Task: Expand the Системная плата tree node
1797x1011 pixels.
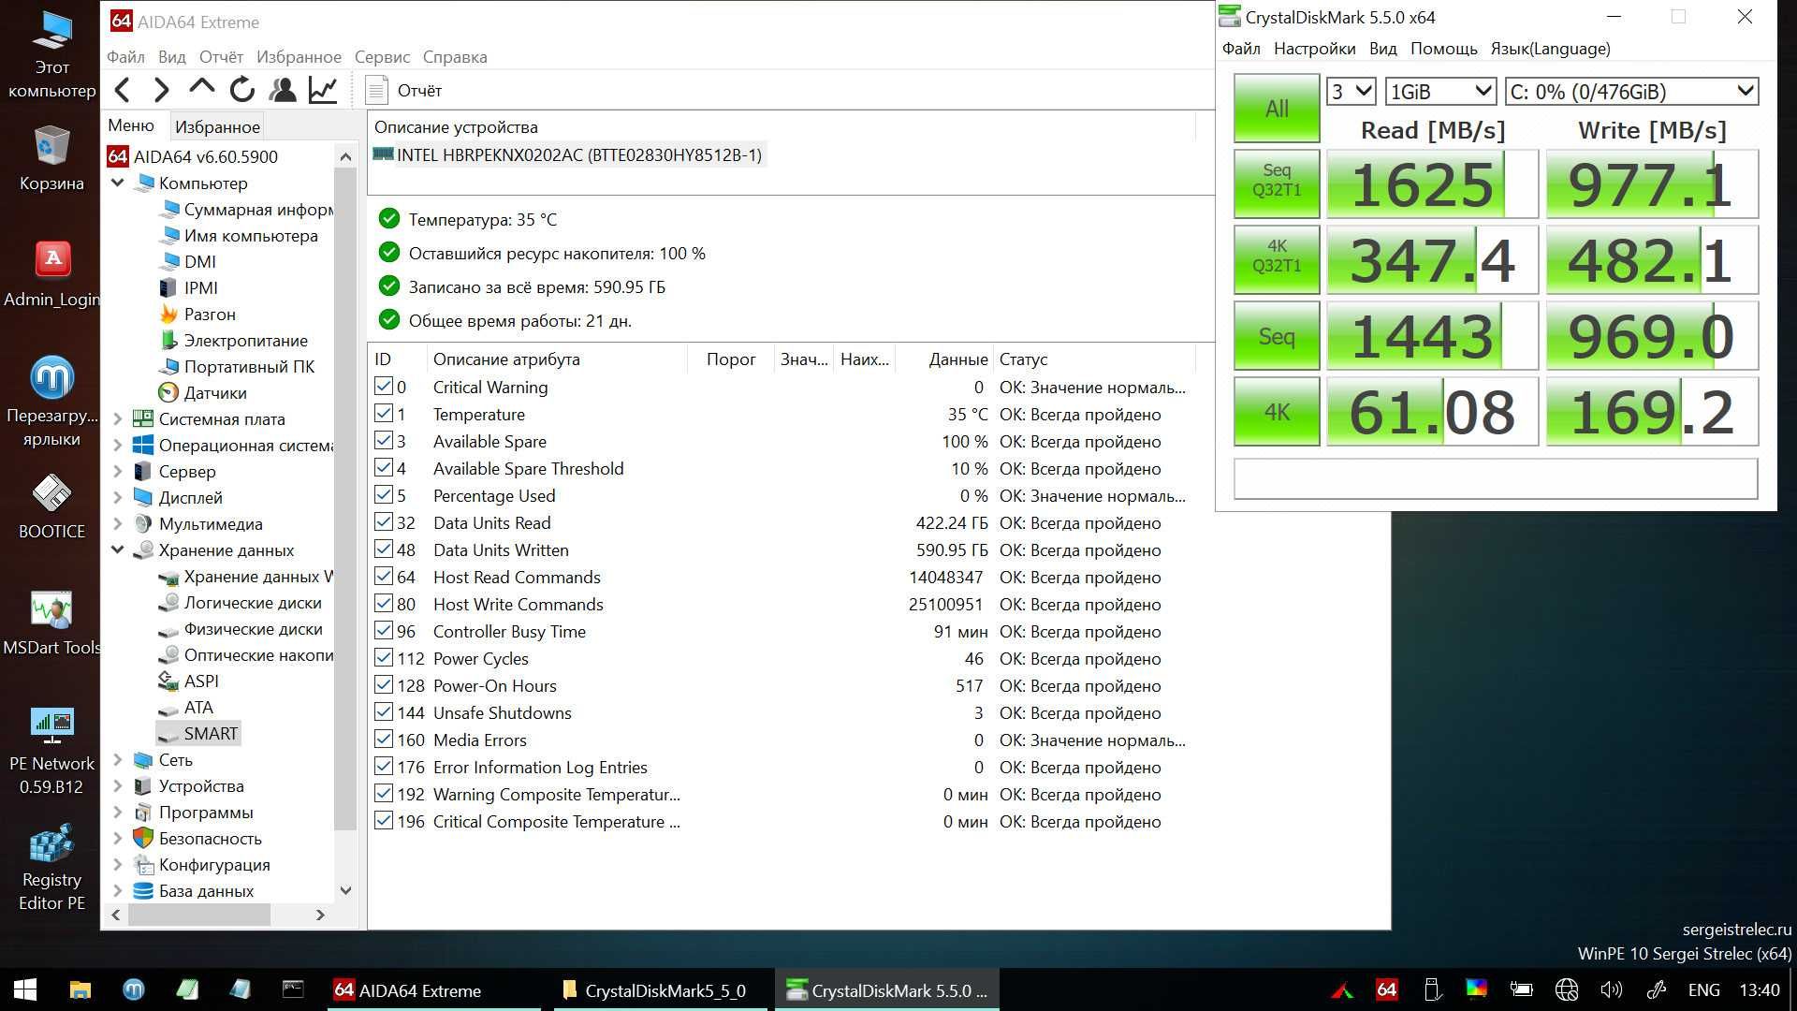Action: point(118,418)
